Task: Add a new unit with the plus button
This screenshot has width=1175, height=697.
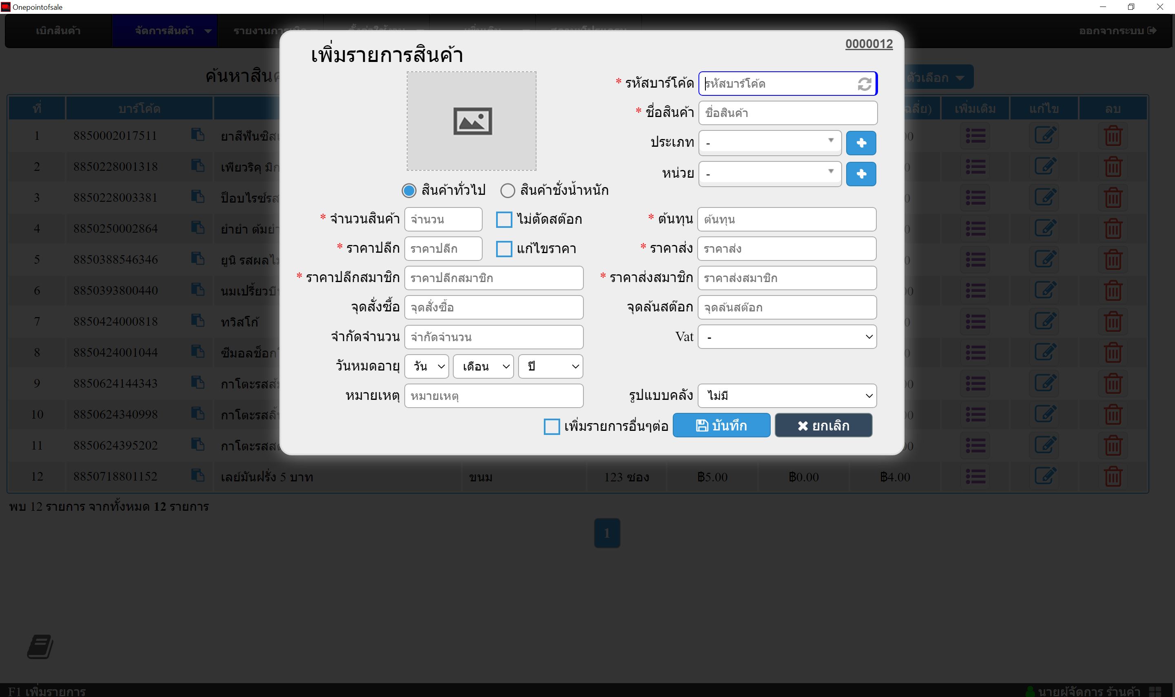Action: tap(861, 174)
